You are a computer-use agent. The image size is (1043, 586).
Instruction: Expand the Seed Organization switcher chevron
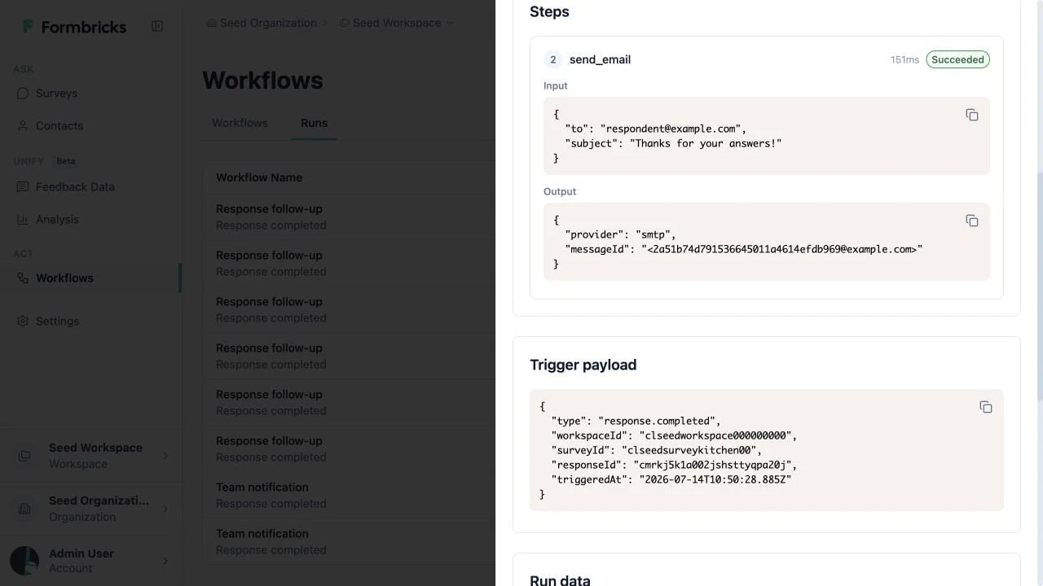pos(165,509)
